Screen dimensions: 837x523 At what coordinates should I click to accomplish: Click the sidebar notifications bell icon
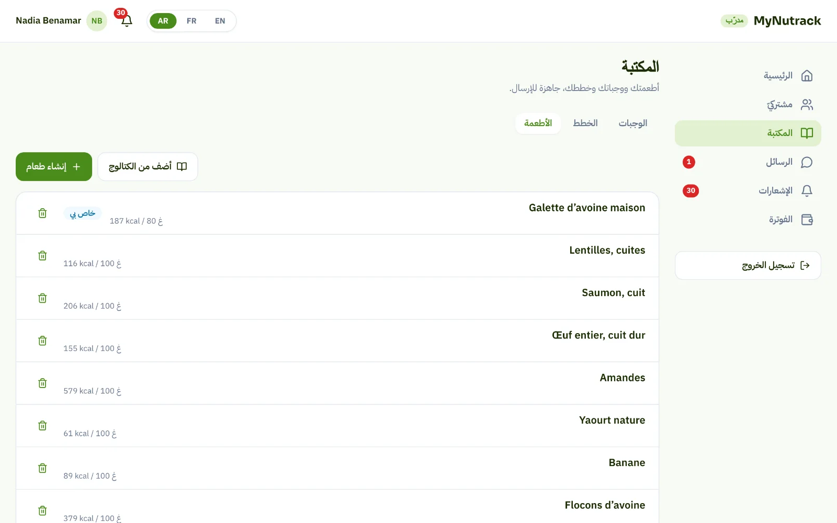807,191
